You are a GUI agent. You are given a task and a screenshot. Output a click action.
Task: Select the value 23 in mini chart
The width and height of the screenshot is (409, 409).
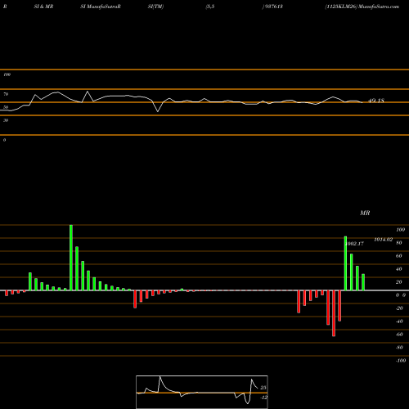tap(263, 388)
